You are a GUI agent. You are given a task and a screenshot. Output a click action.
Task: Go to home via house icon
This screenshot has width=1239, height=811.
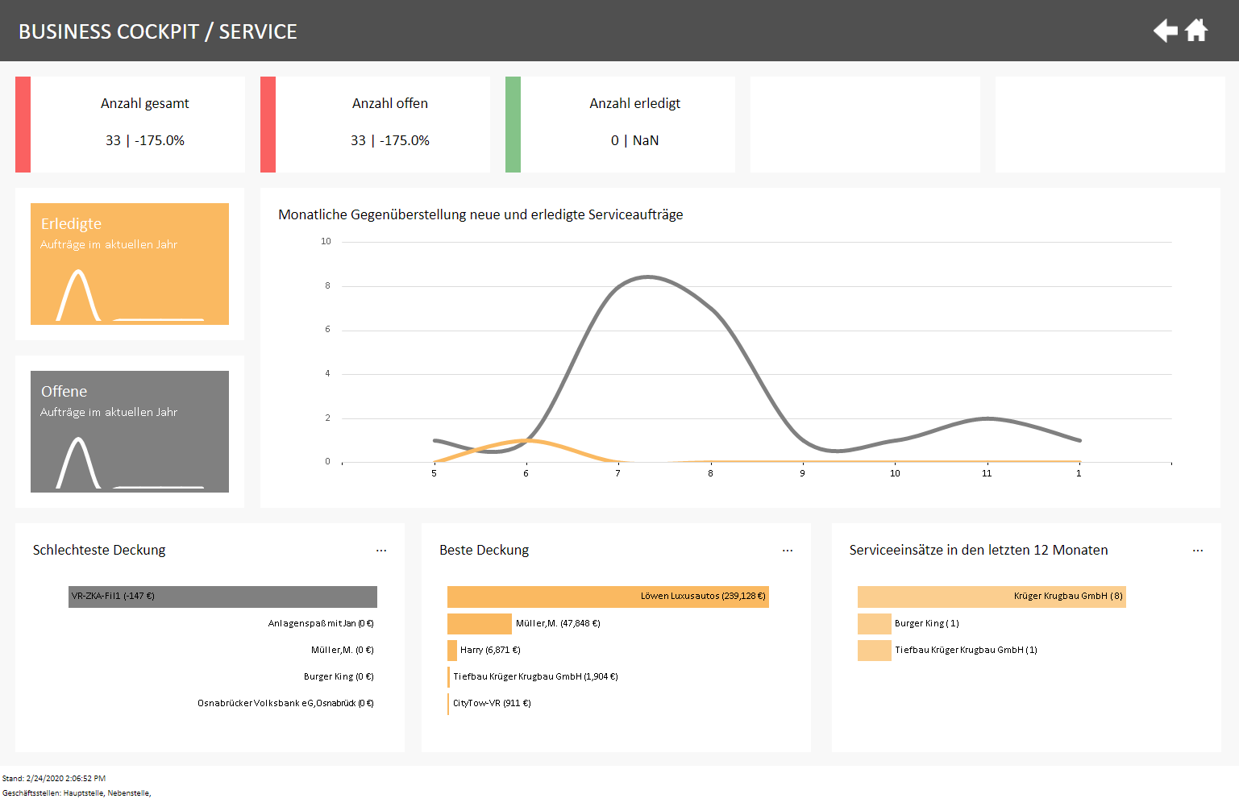(1196, 31)
